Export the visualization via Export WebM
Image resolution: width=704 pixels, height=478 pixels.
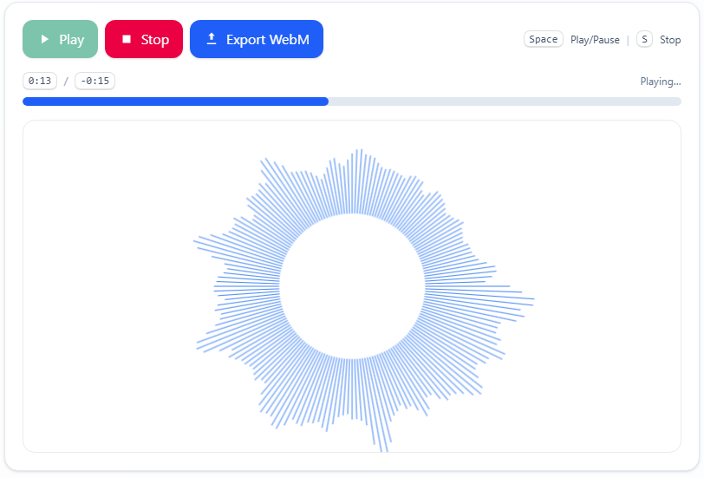click(257, 39)
